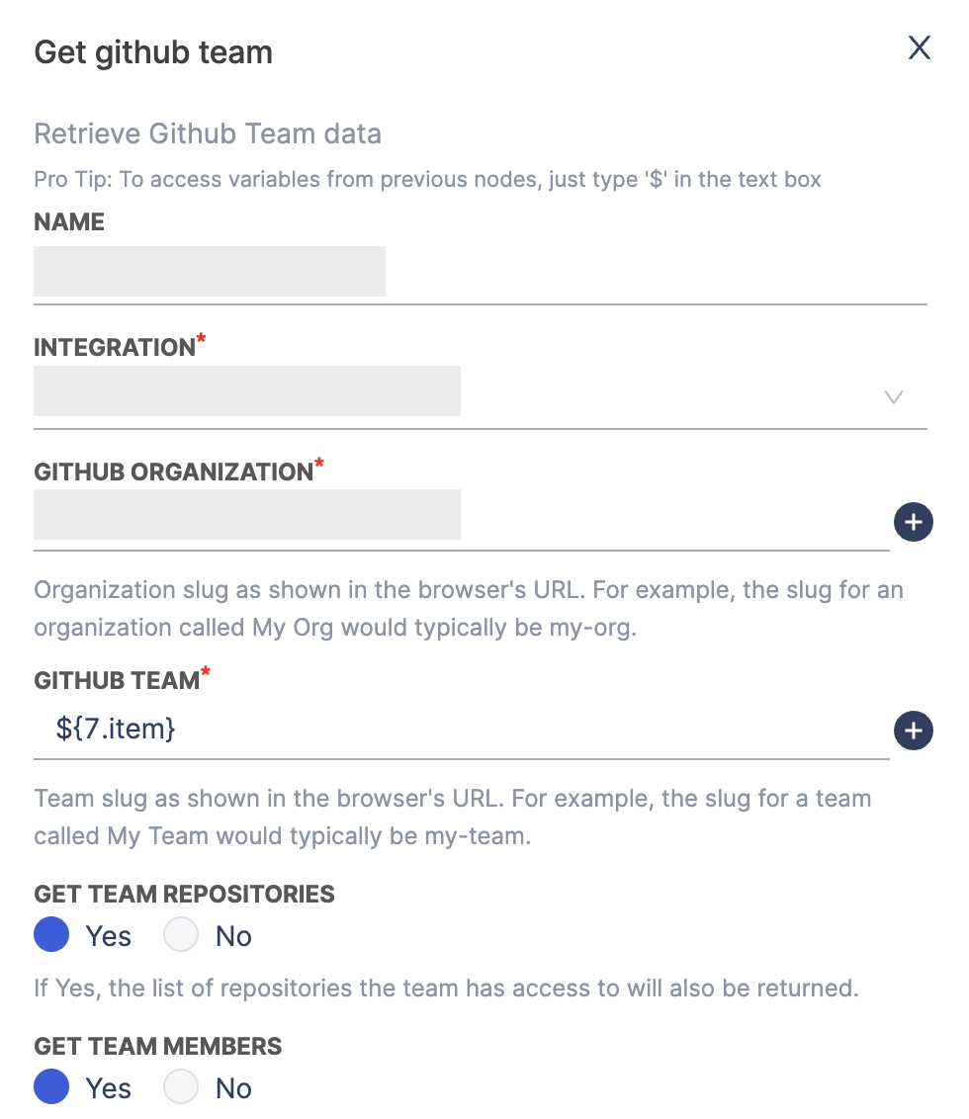Click the Get github team heading
This screenshot has height=1119, width=969.
click(x=153, y=52)
